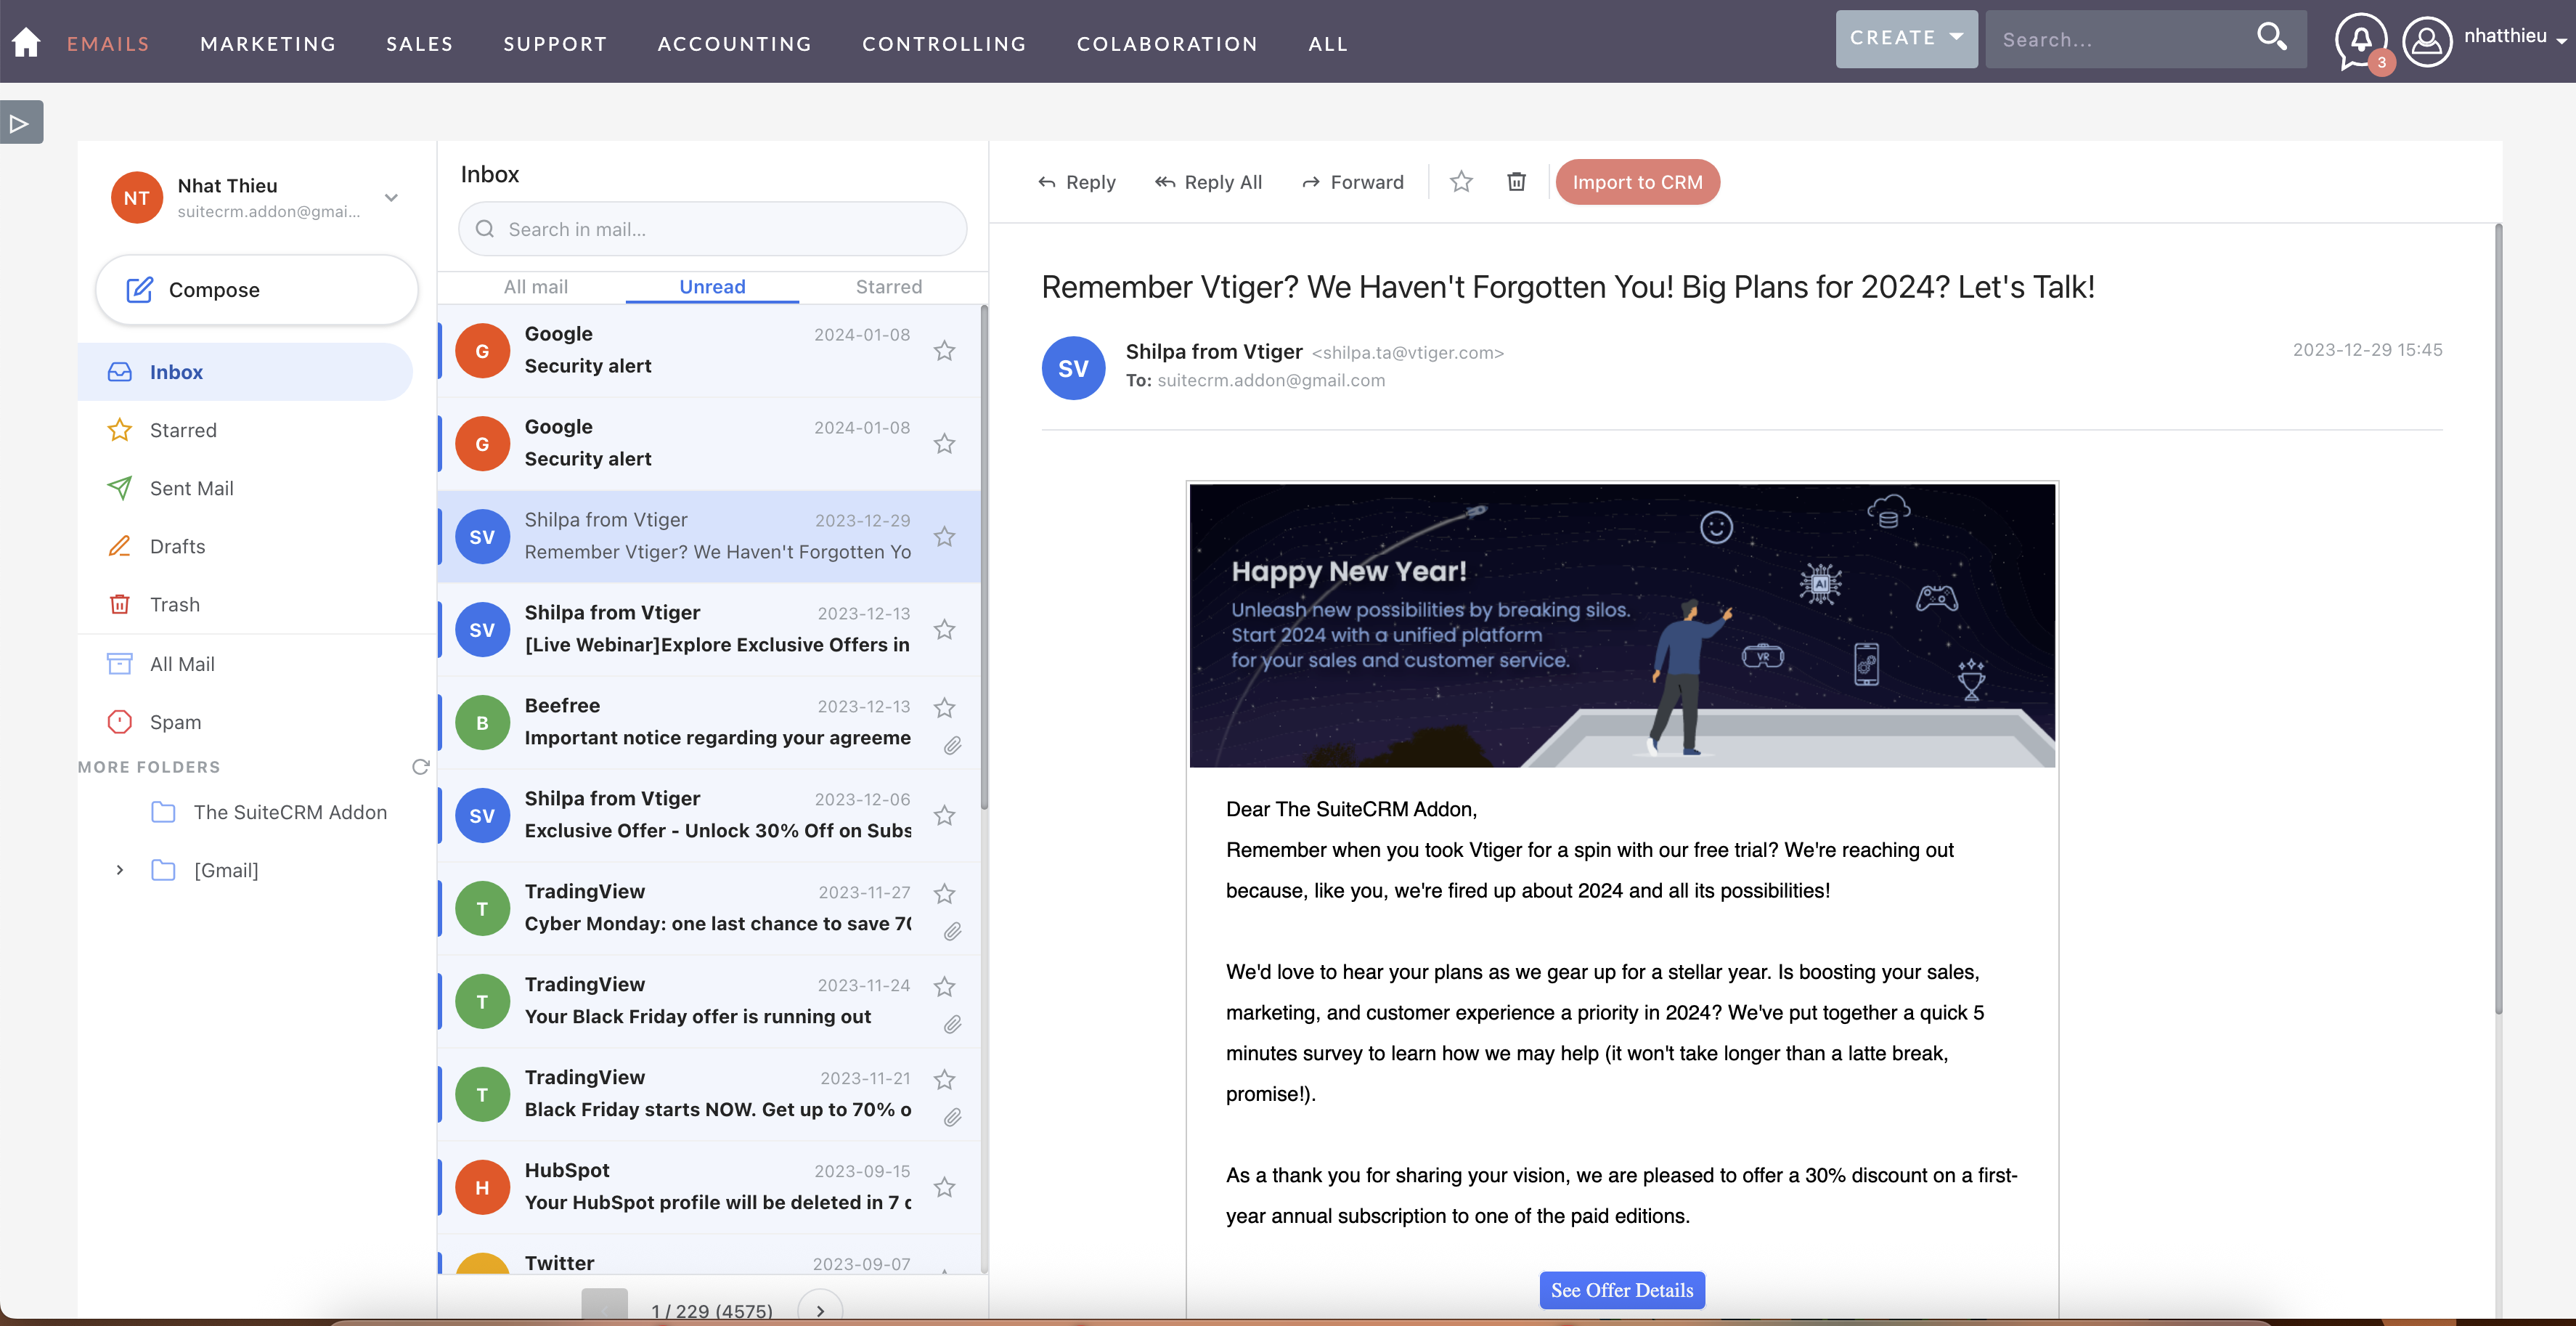Go to home via the house icon
2576x1326 pixels.
26,42
